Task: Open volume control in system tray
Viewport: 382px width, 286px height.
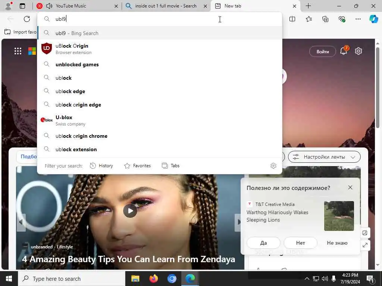Action: [325, 279]
